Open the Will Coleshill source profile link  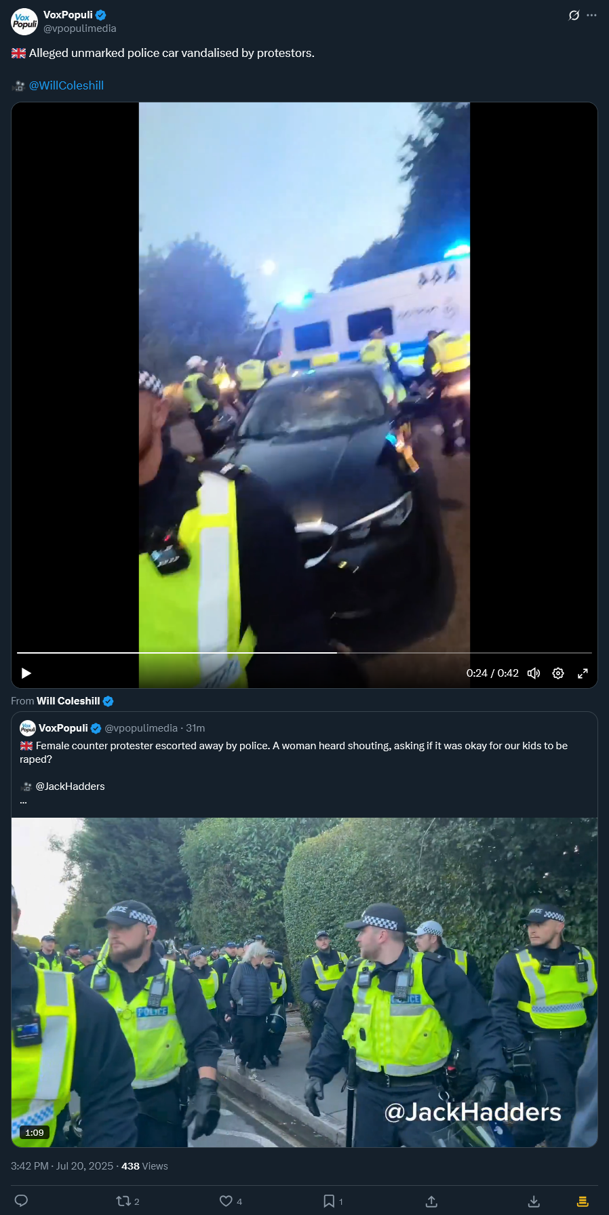[68, 701]
